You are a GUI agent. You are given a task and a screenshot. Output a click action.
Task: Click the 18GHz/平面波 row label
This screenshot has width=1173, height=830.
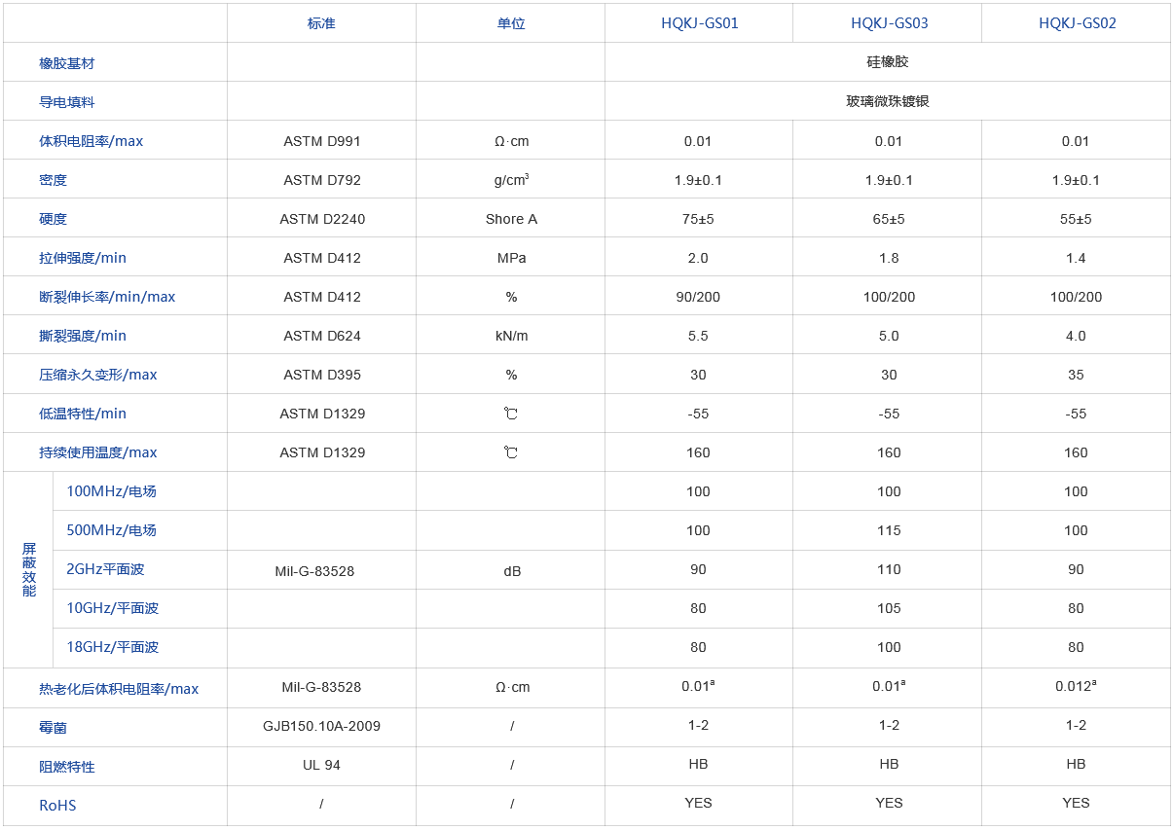coord(112,647)
